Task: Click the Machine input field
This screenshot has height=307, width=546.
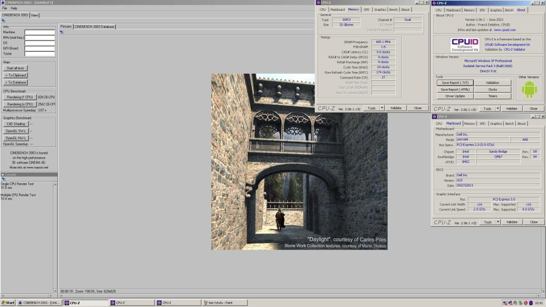Action: pyautogui.click(x=40, y=32)
